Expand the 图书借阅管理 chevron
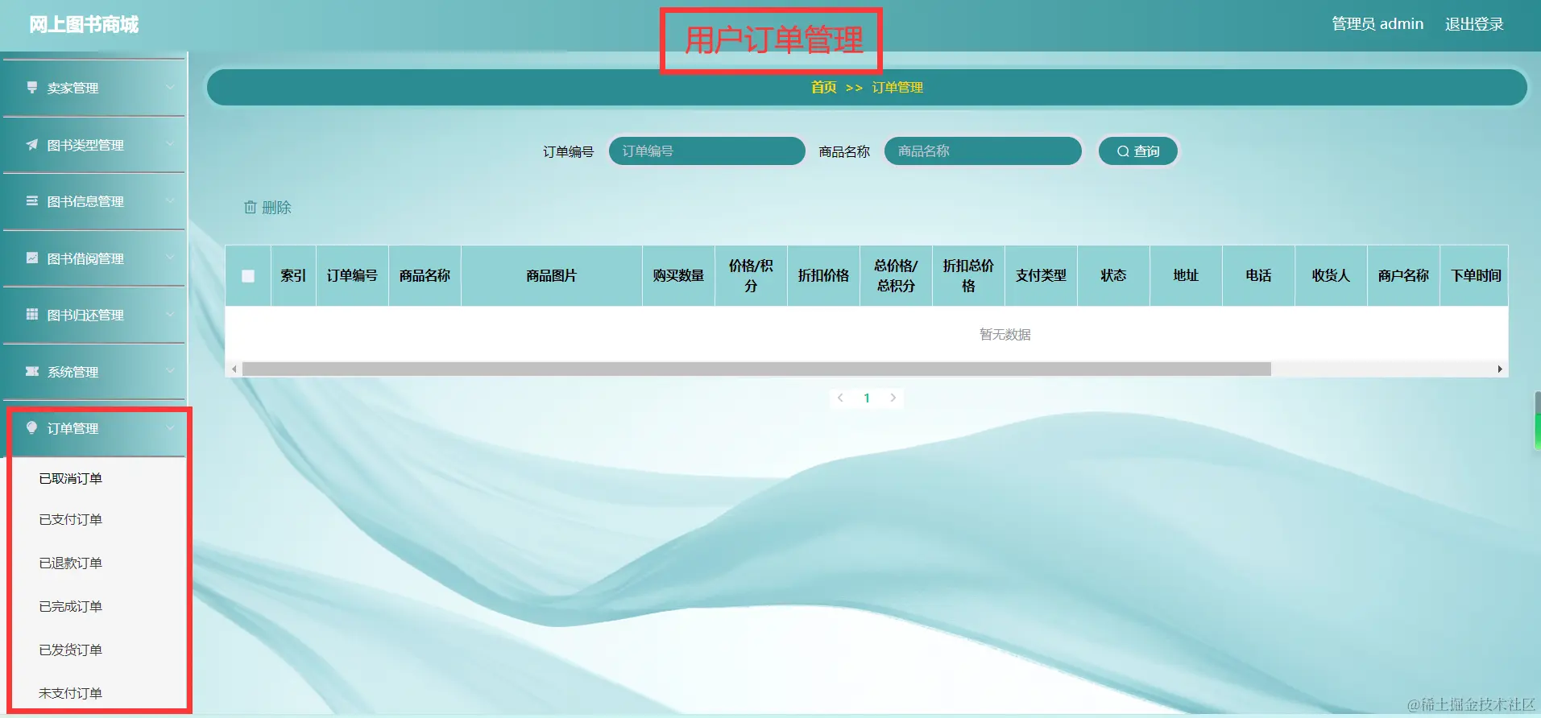Image resolution: width=1541 pixels, height=718 pixels. [x=170, y=258]
